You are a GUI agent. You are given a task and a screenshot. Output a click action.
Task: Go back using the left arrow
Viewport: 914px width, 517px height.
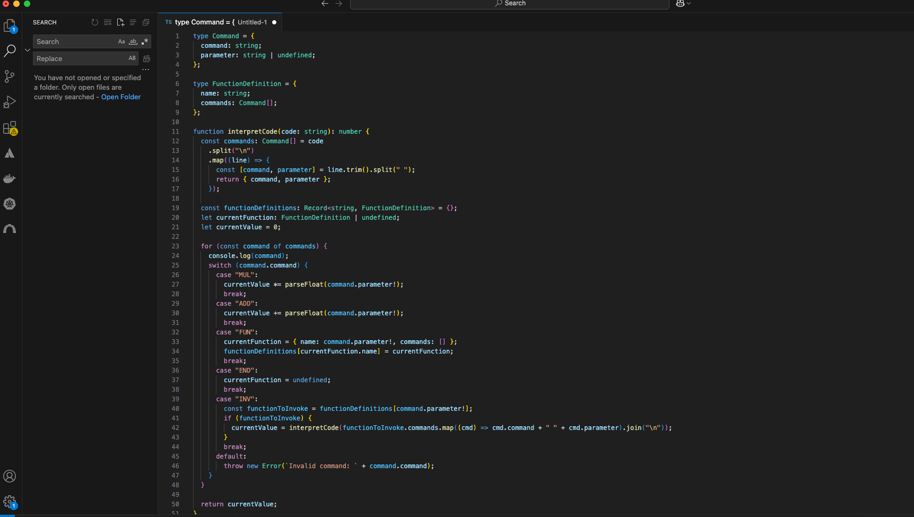pyautogui.click(x=325, y=4)
